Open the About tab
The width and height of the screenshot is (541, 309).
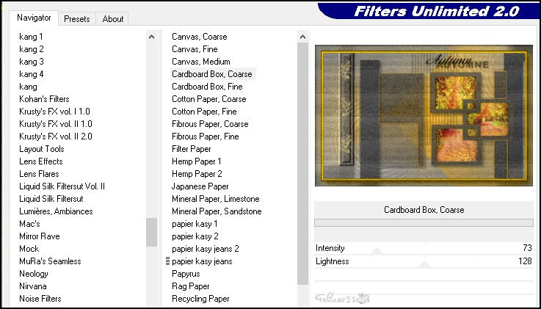[113, 19]
